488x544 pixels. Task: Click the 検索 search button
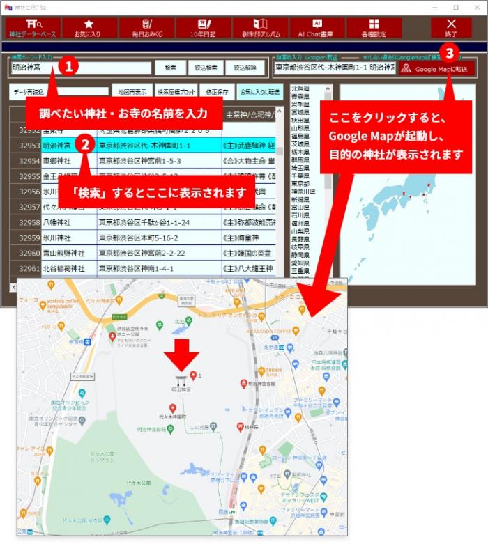[x=170, y=68]
